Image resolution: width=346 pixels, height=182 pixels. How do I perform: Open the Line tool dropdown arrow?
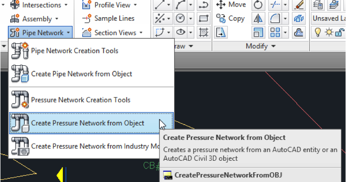[x=169, y=5]
